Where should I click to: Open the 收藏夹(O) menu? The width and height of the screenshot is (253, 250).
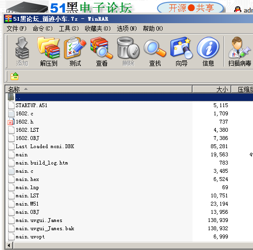coord(98,28)
